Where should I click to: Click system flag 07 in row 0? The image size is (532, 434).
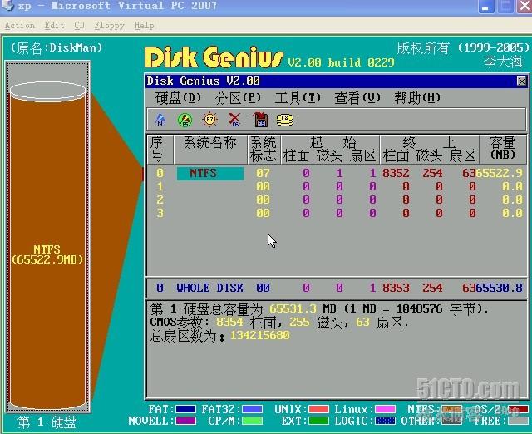tap(263, 174)
